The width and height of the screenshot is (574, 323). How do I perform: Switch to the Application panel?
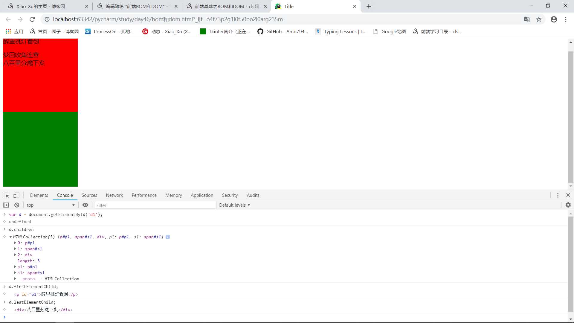pos(202,195)
